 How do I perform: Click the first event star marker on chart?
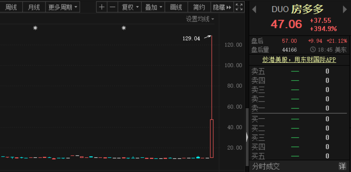click(35, 28)
